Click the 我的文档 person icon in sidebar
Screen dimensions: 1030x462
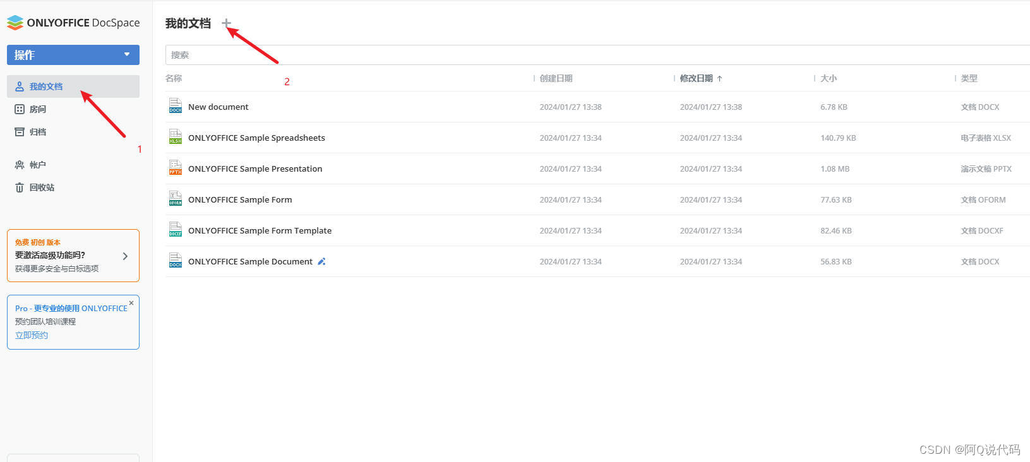click(20, 86)
